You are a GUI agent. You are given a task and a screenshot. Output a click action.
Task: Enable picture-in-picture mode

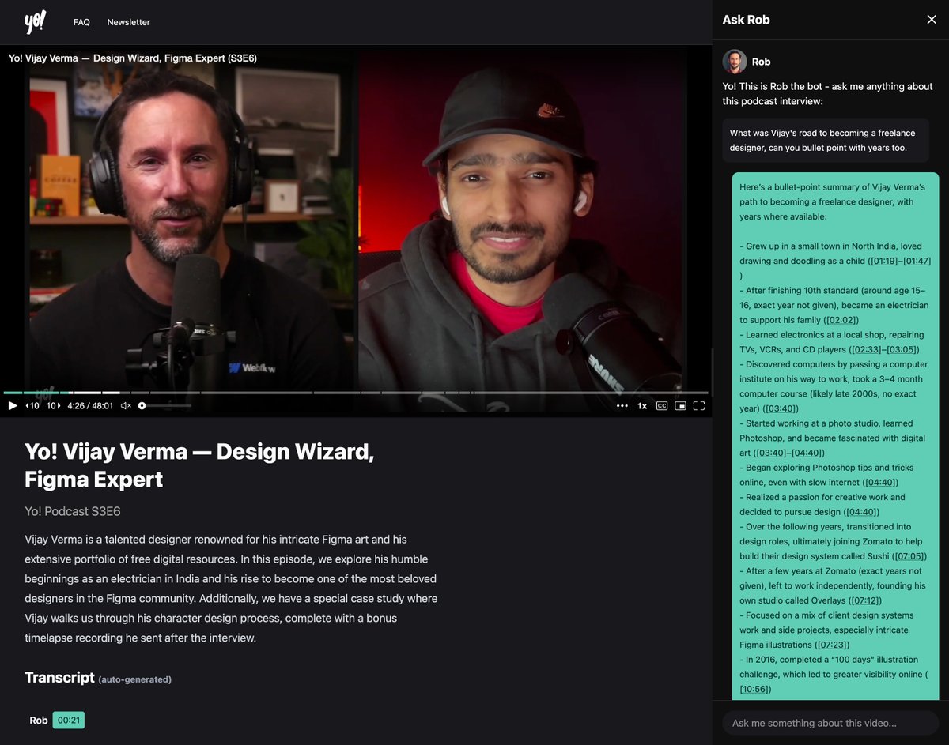[680, 406]
